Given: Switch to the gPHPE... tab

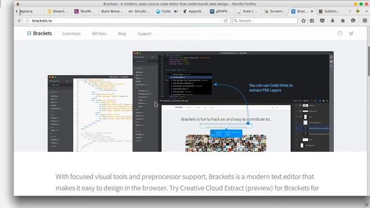Looking at the screenshot, I should tap(221, 12).
